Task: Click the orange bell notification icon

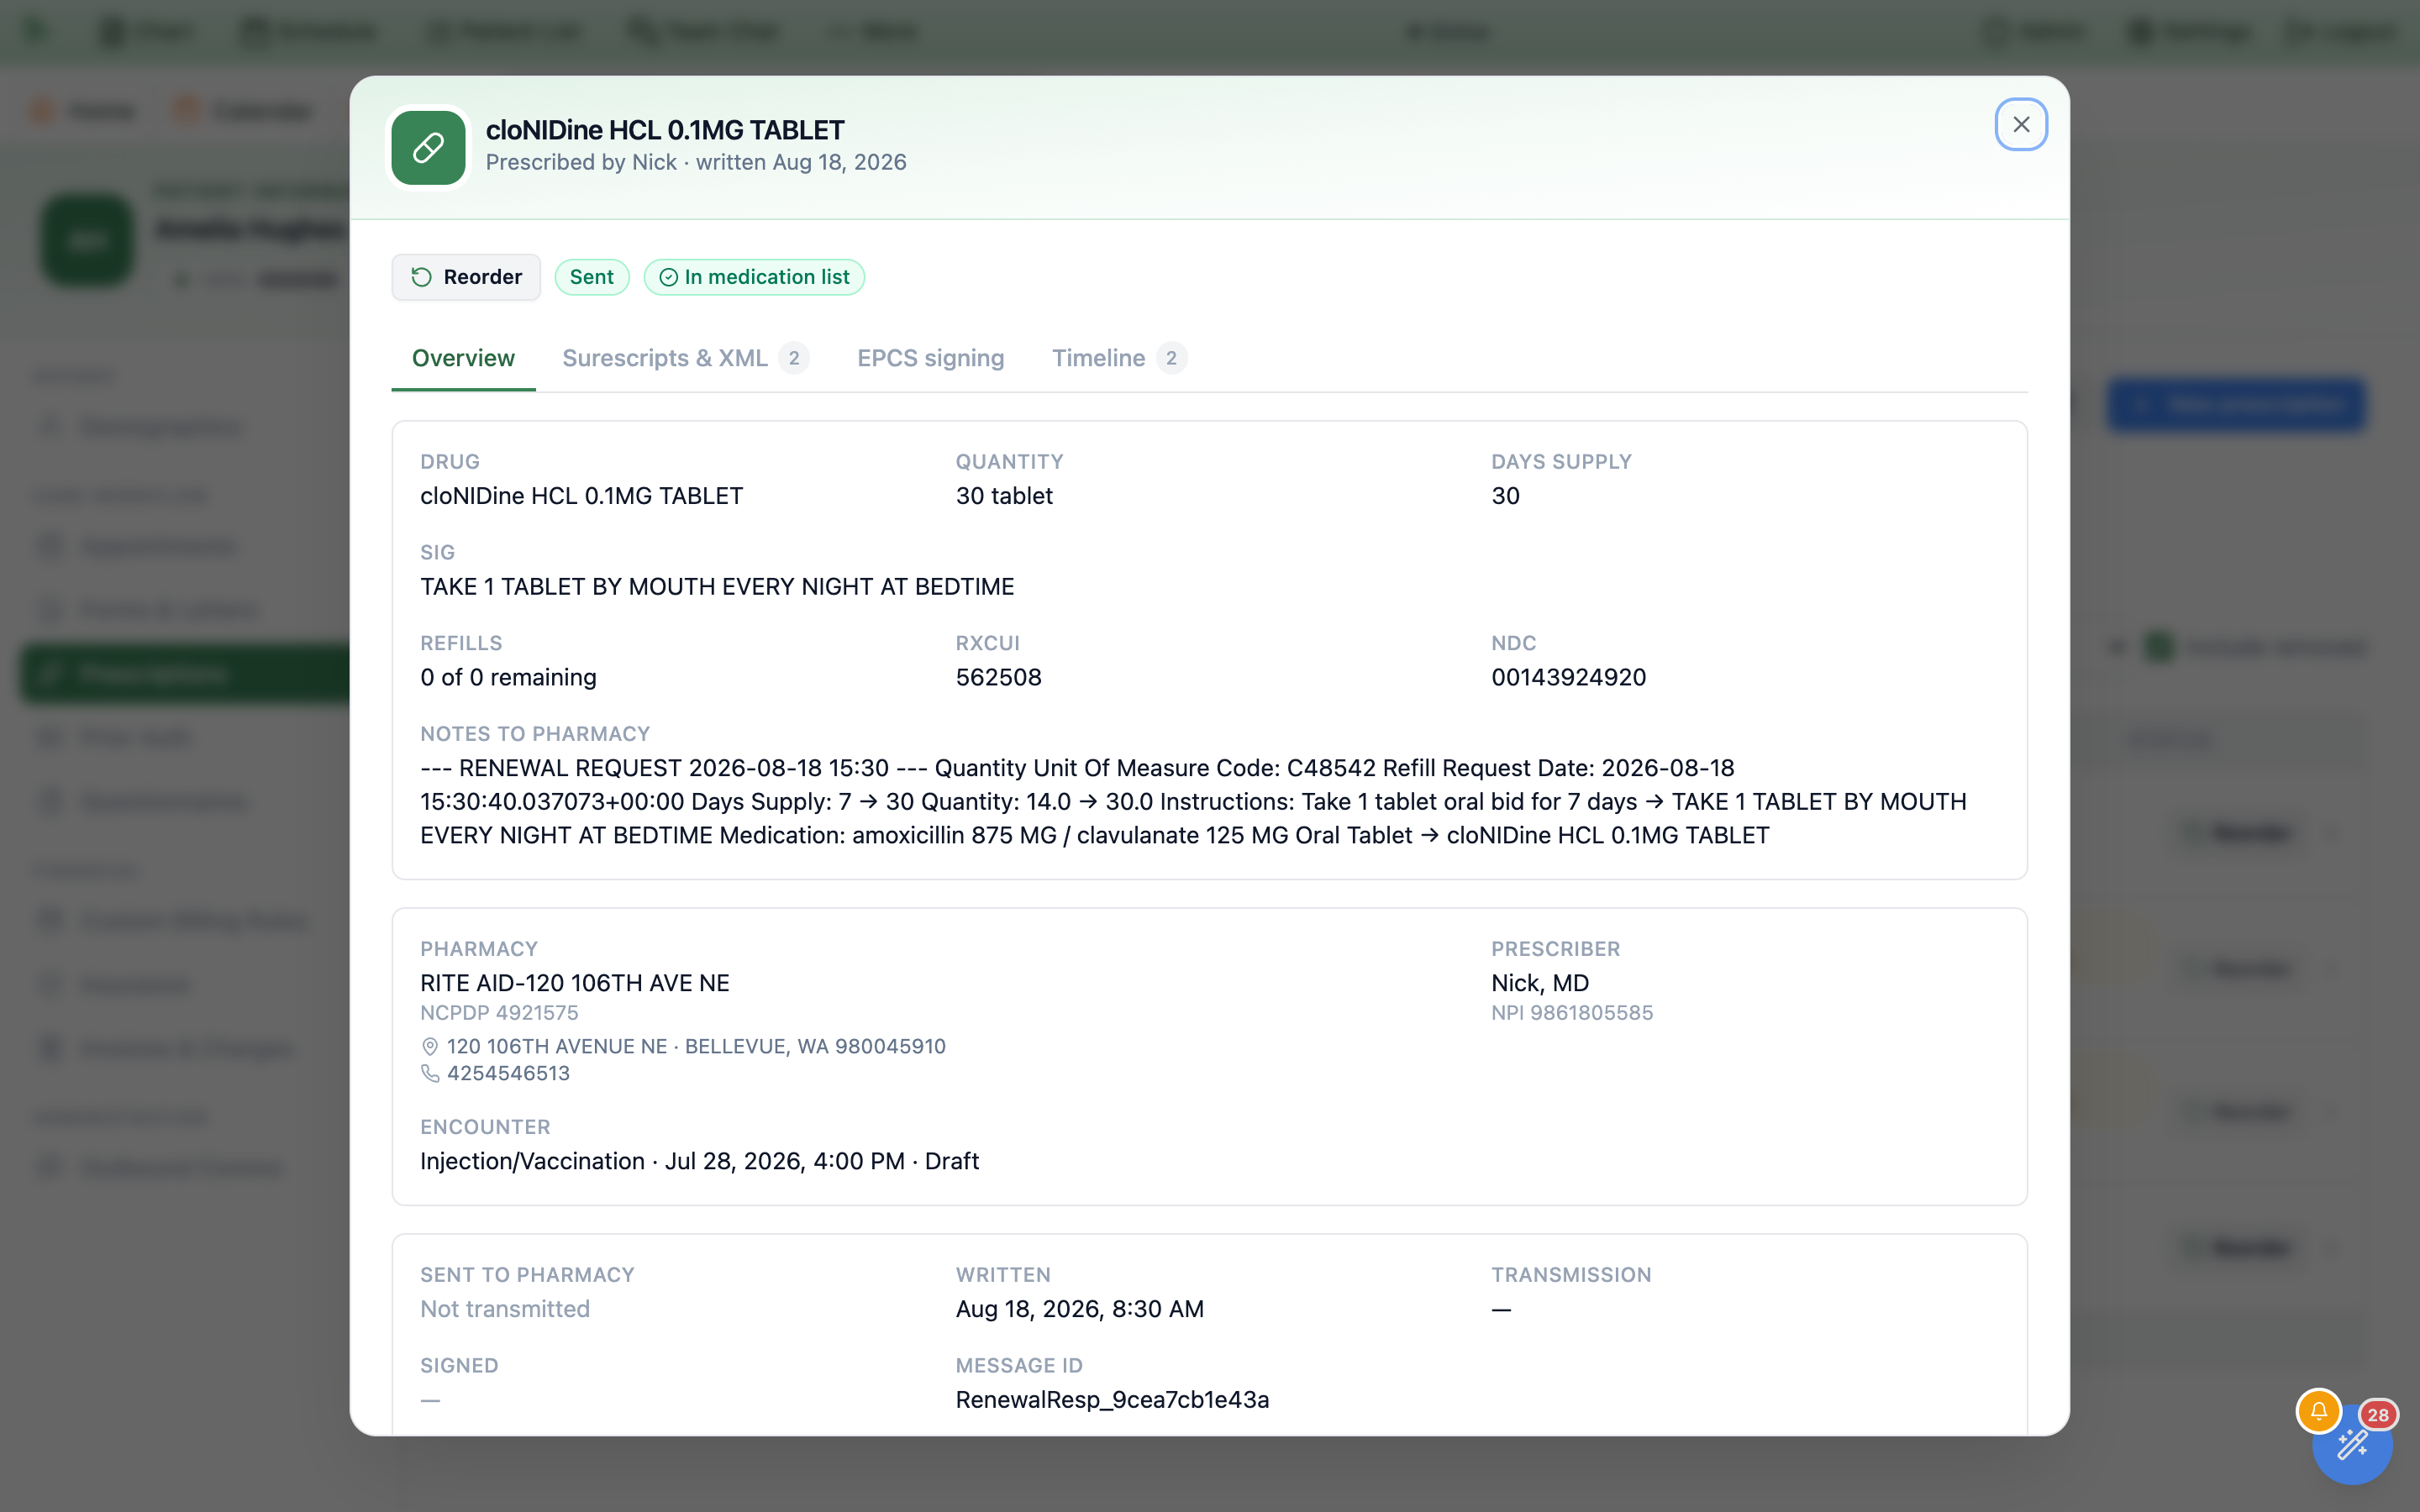Action: pyautogui.click(x=2318, y=1412)
